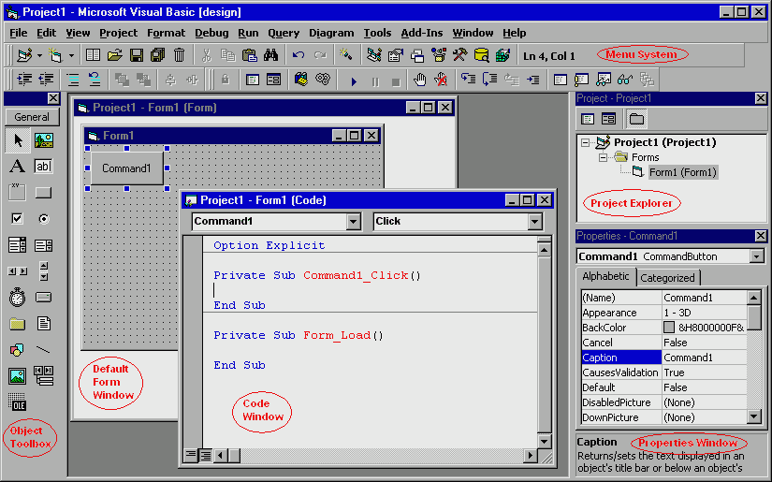The image size is (772, 482).
Task: Start the program with Run arrow
Action: (354, 80)
